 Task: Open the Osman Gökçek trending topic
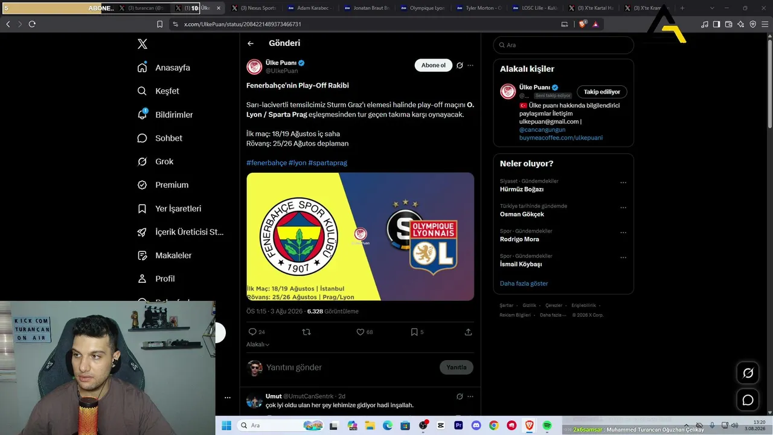point(522,214)
